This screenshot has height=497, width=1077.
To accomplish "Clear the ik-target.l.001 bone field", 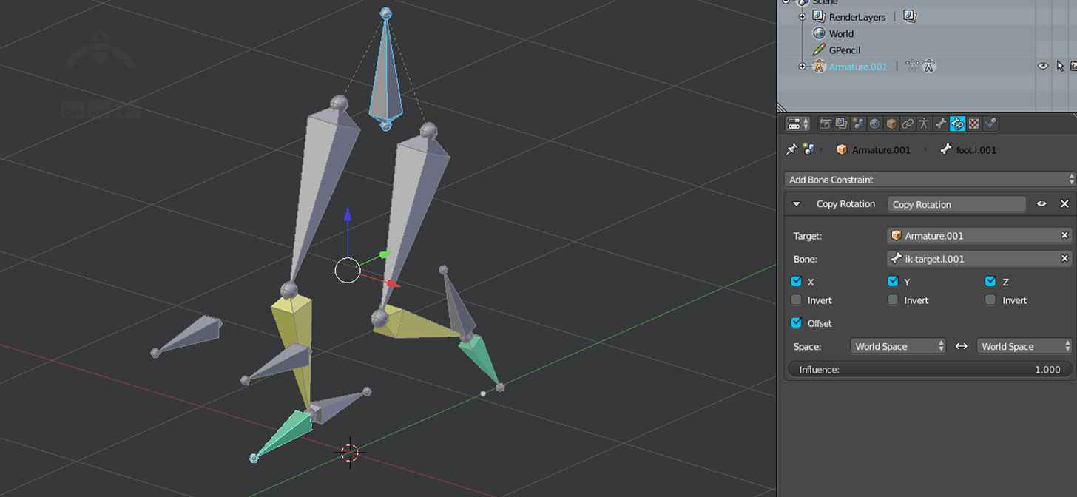I will click(x=1065, y=258).
